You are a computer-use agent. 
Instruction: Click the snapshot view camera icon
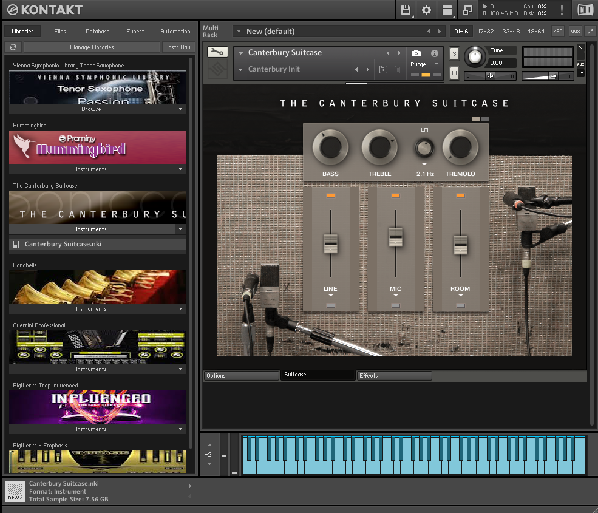click(416, 53)
